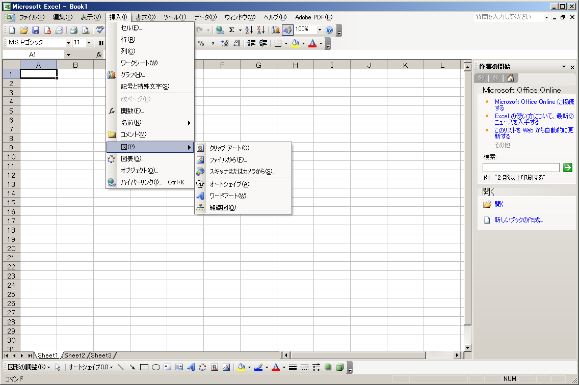The height and width of the screenshot is (385, 579).
Task: Click the font color red A swatch in formatting toolbar
Action: 312,43
